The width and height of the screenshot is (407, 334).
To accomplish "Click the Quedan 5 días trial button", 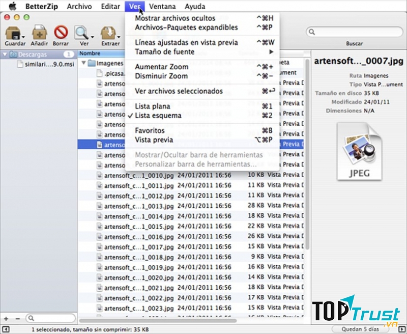I will point(360,329).
